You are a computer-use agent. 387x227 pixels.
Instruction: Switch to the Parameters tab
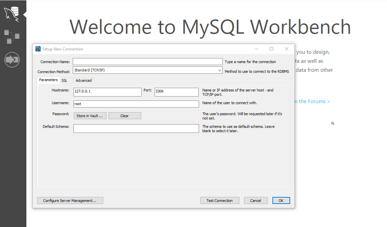[48, 80]
